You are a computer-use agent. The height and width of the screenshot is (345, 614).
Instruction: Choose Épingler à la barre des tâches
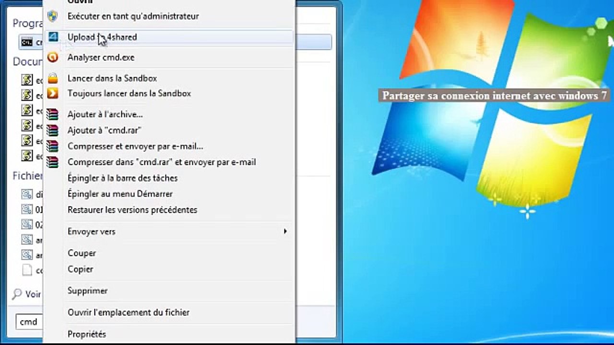coord(123,178)
